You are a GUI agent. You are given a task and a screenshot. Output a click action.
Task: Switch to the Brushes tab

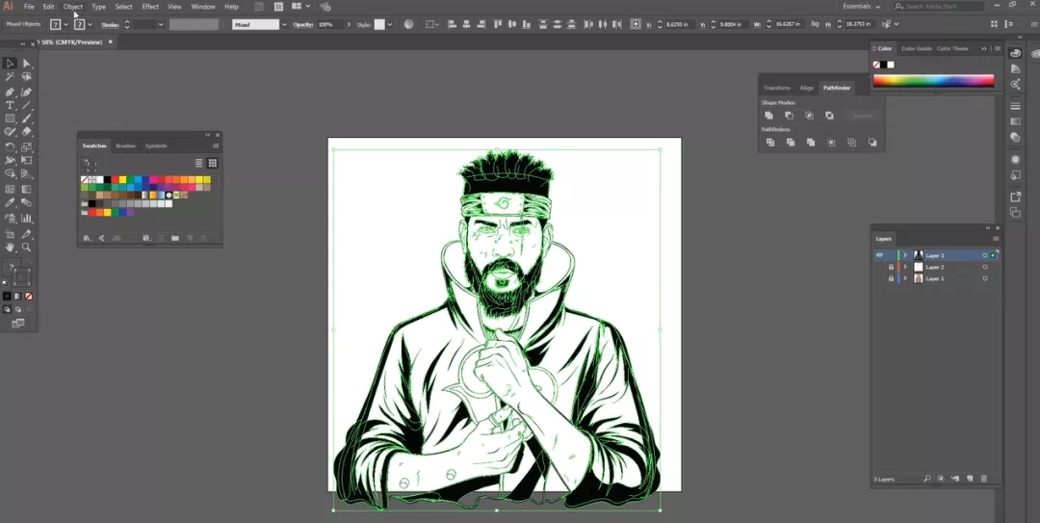coord(125,146)
